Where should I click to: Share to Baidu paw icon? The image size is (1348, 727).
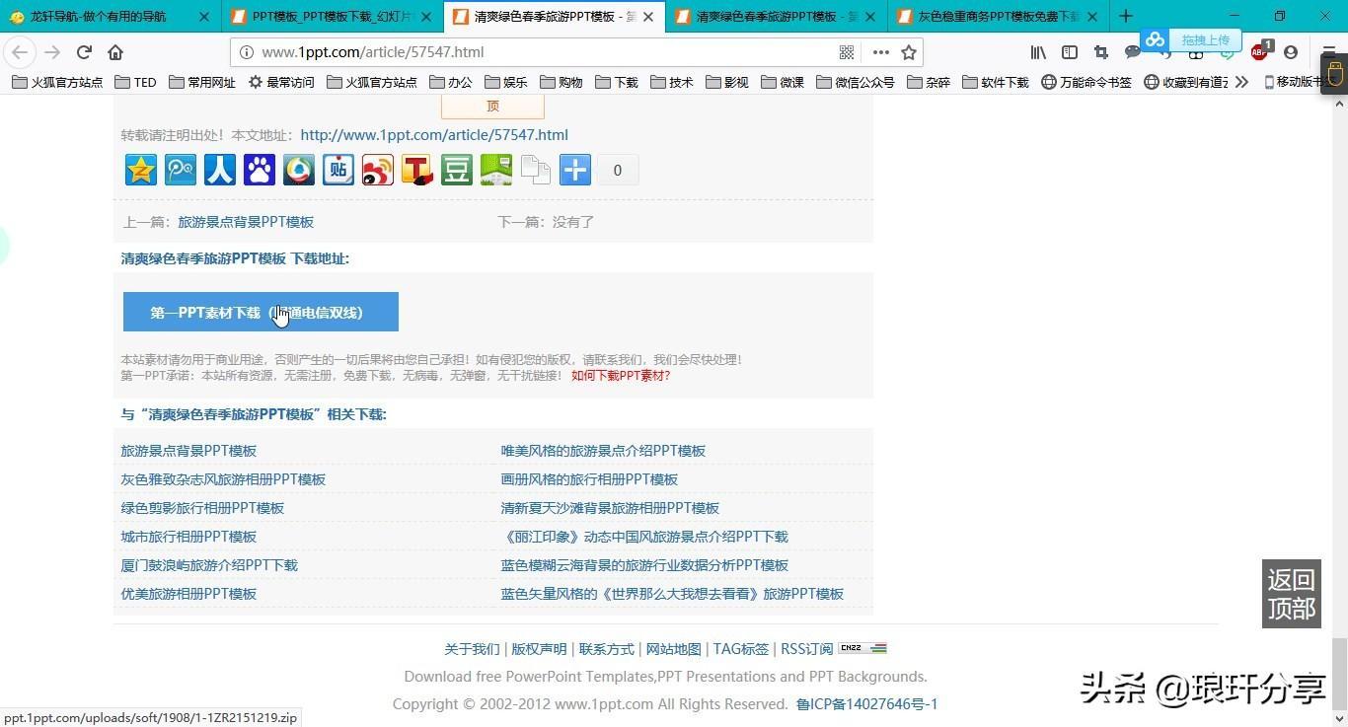[260, 170]
